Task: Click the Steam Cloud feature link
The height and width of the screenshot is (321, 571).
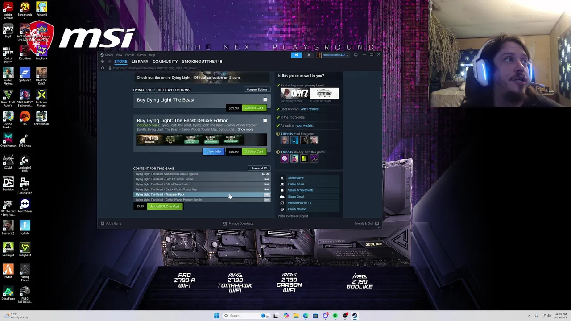Action: click(296, 197)
